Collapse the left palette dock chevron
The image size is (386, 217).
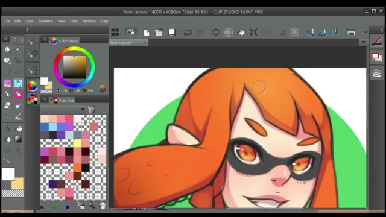(27, 30)
